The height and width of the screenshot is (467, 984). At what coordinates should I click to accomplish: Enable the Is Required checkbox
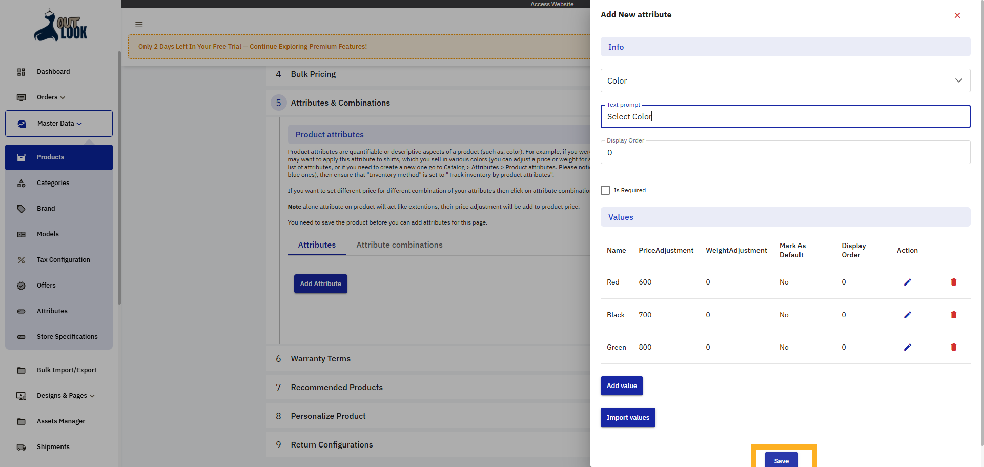pos(605,190)
